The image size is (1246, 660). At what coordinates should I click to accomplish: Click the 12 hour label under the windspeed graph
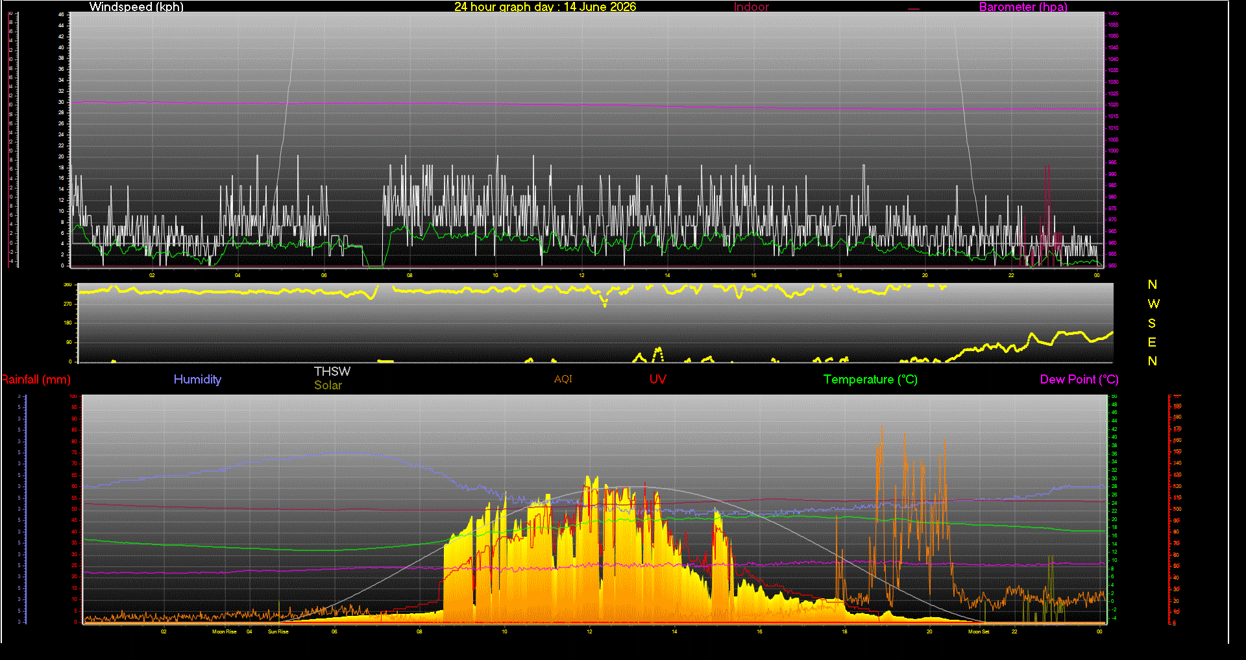coord(581,275)
